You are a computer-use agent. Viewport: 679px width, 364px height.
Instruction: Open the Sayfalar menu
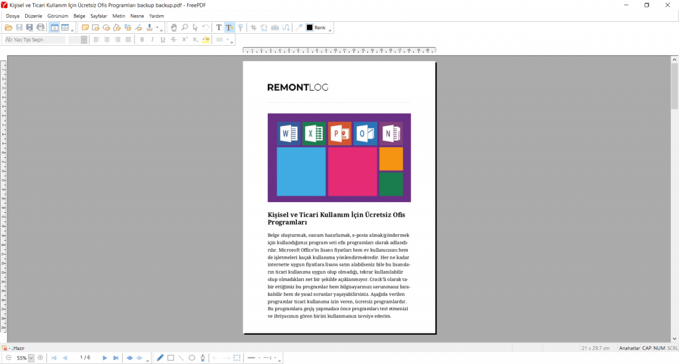click(x=99, y=16)
